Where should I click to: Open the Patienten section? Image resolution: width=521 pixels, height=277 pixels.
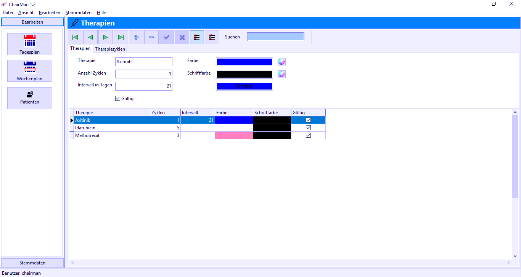30,98
